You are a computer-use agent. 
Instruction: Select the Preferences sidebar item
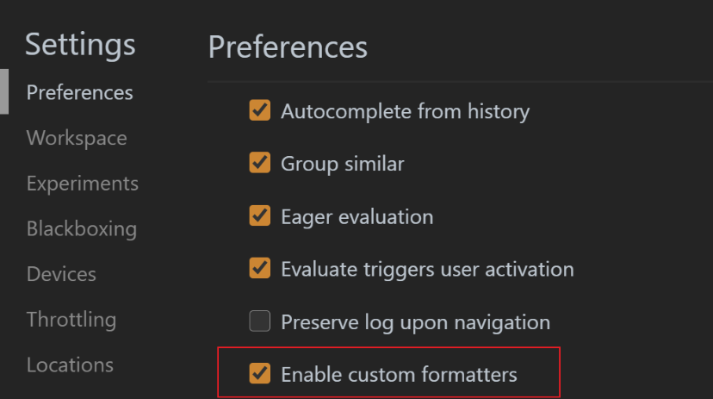(x=79, y=93)
